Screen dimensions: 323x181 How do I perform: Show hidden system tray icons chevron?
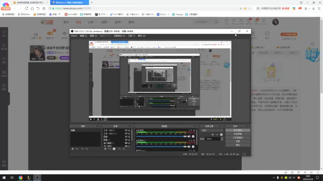[x=274, y=178]
